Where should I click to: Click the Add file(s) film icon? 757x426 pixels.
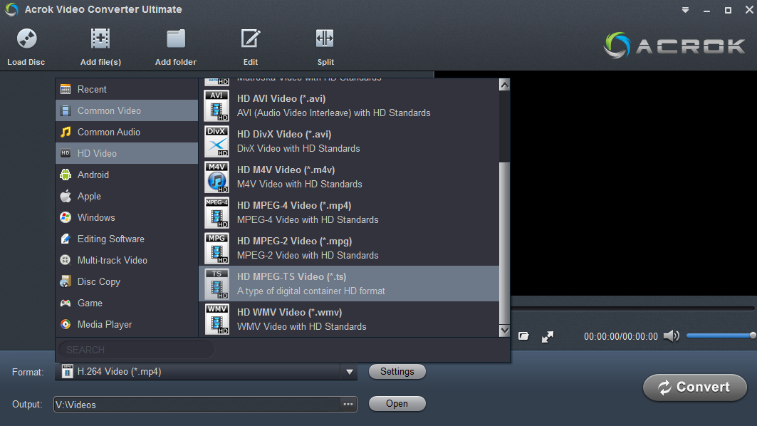coord(100,38)
